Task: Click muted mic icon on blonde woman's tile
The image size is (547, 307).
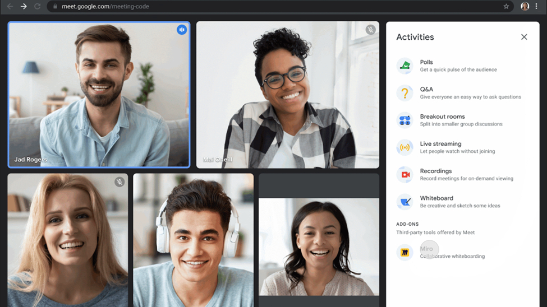Action: [119, 182]
